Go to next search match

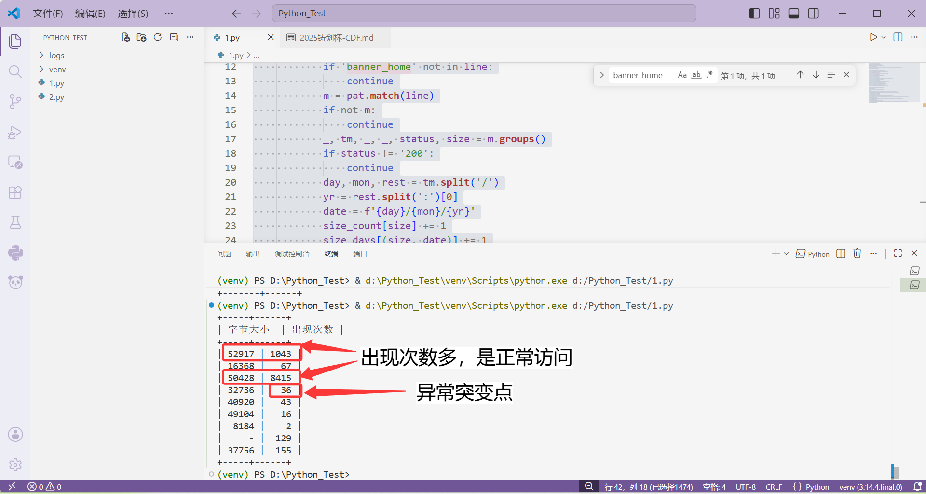pos(816,75)
